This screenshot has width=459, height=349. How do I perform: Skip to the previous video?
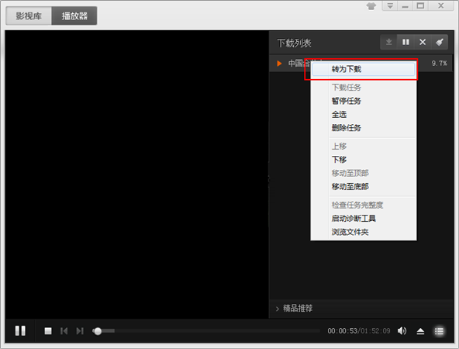tap(64, 331)
